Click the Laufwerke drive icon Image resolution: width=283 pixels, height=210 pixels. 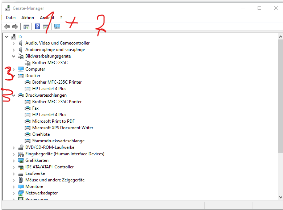(21, 174)
